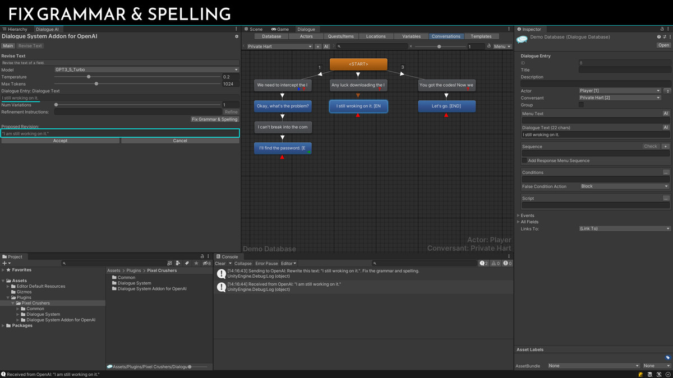Switch to the Game tab
Image resolution: width=673 pixels, height=378 pixels.
[x=280, y=29]
